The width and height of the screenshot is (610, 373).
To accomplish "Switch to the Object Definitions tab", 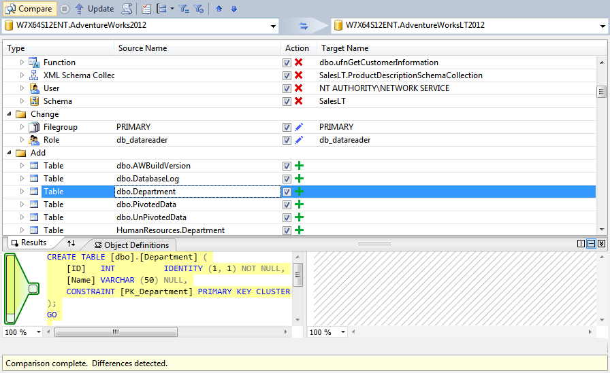I will [131, 245].
